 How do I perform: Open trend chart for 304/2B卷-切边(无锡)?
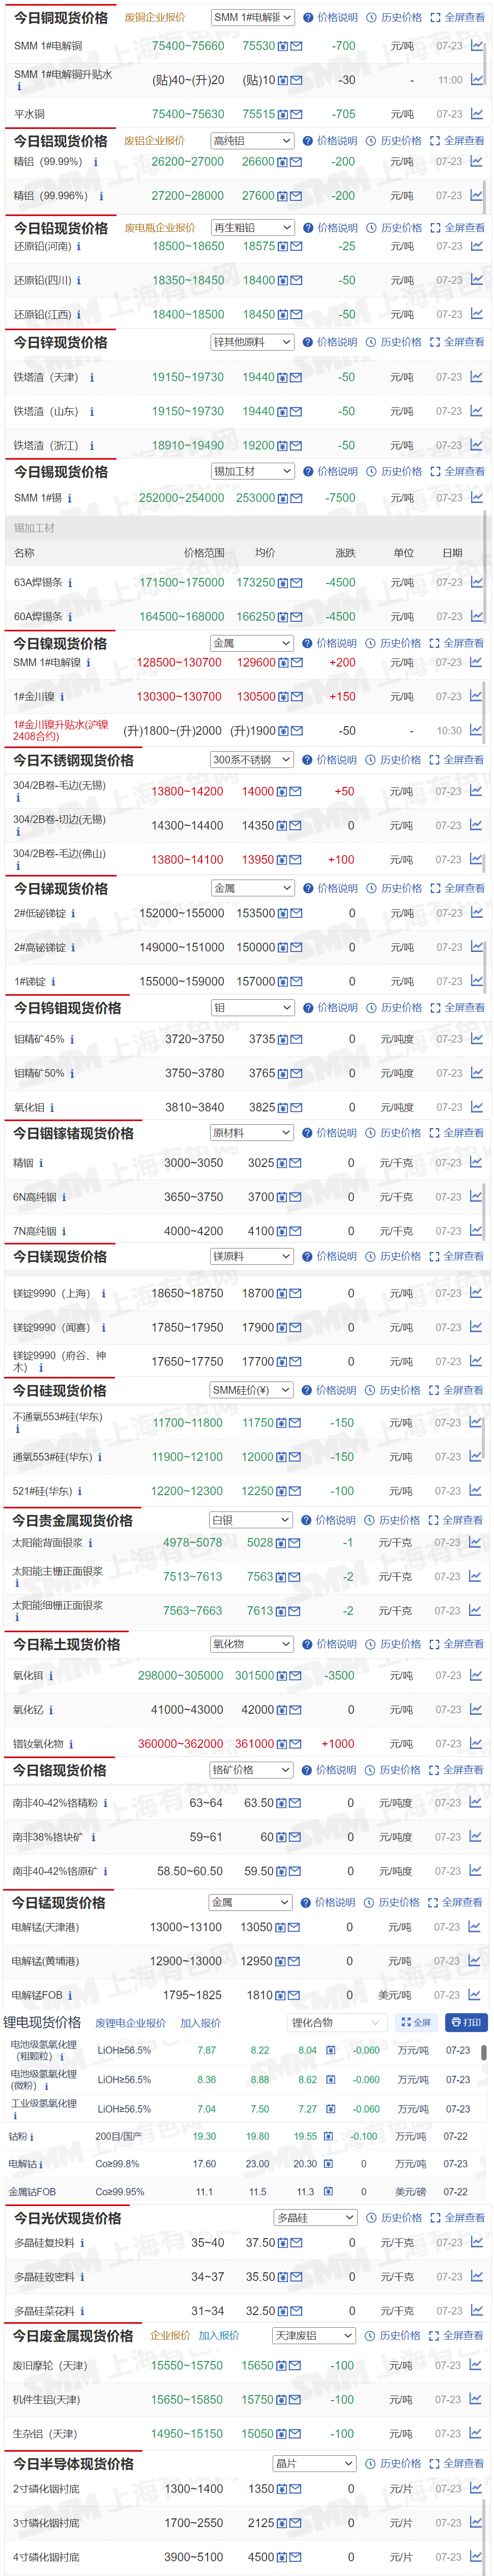(x=476, y=825)
